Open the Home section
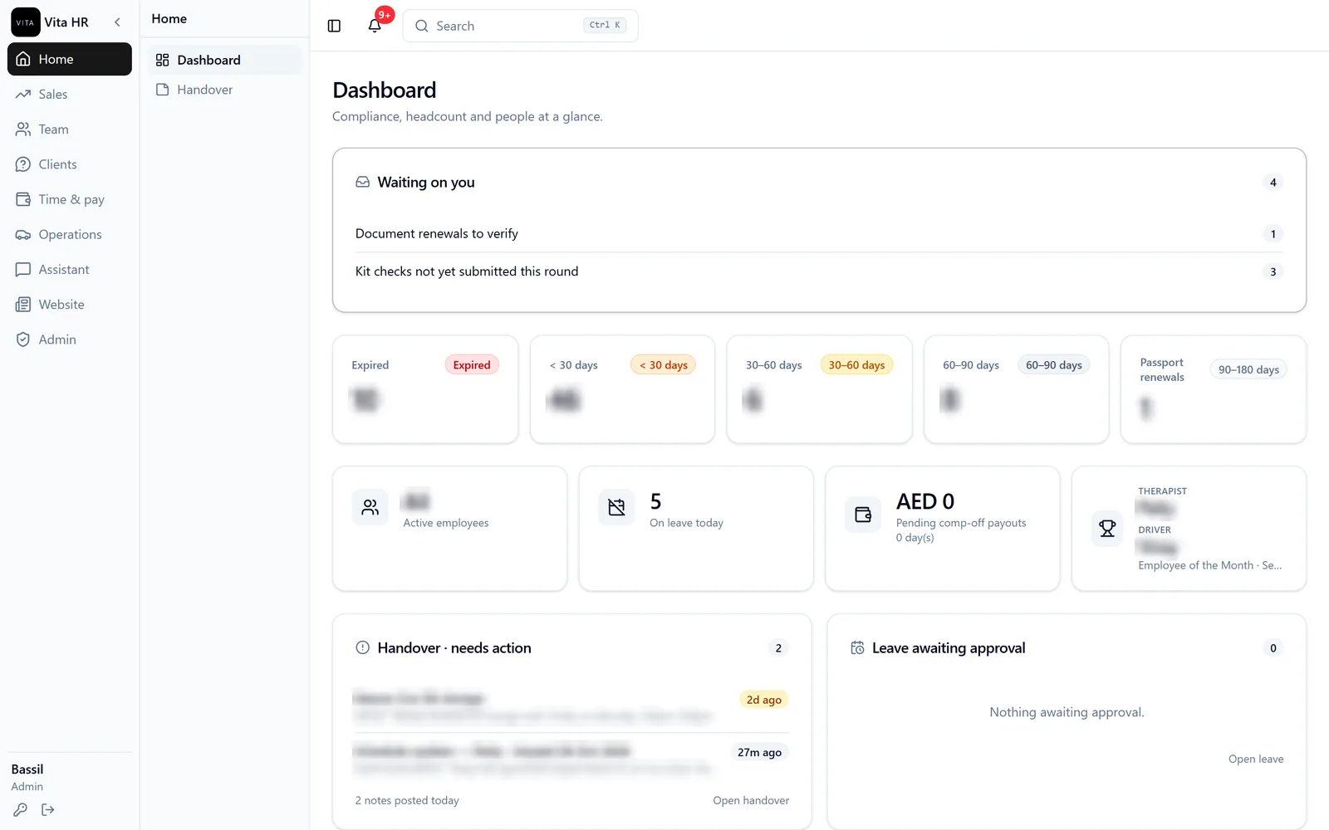 (70, 59)
